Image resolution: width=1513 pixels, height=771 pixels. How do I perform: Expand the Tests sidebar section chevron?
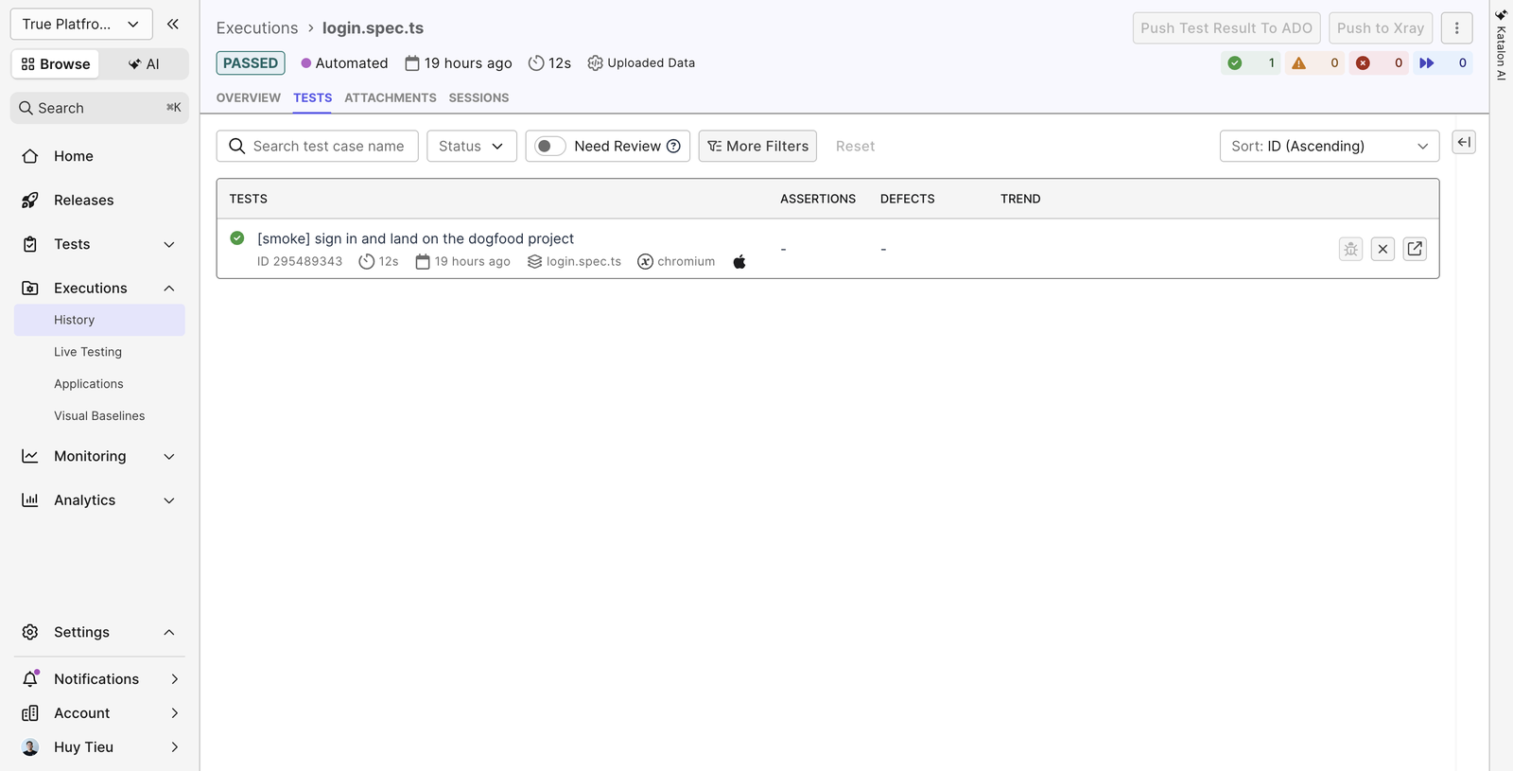click(169, 244)
